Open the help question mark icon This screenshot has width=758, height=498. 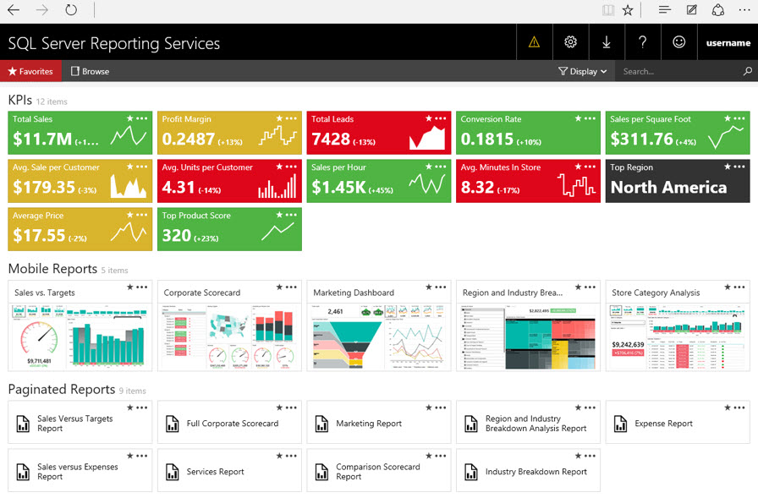coord(642,42)
